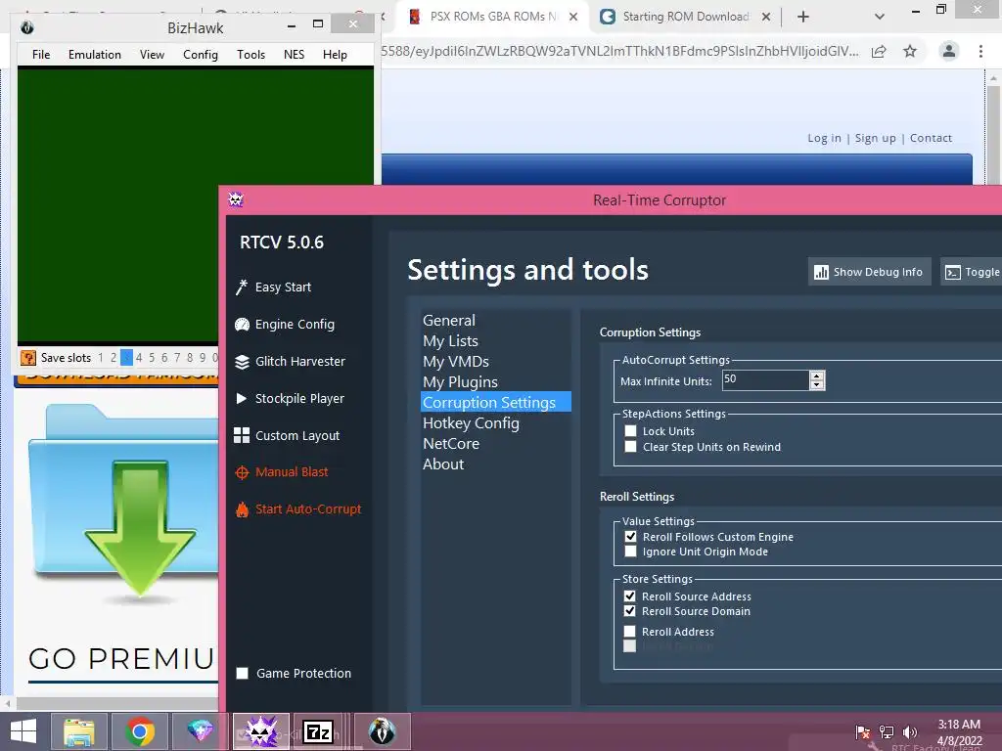Decrease Max Infinite Units with down arrow
This screenshot has width=1002, height=751.
coord(817,384)
